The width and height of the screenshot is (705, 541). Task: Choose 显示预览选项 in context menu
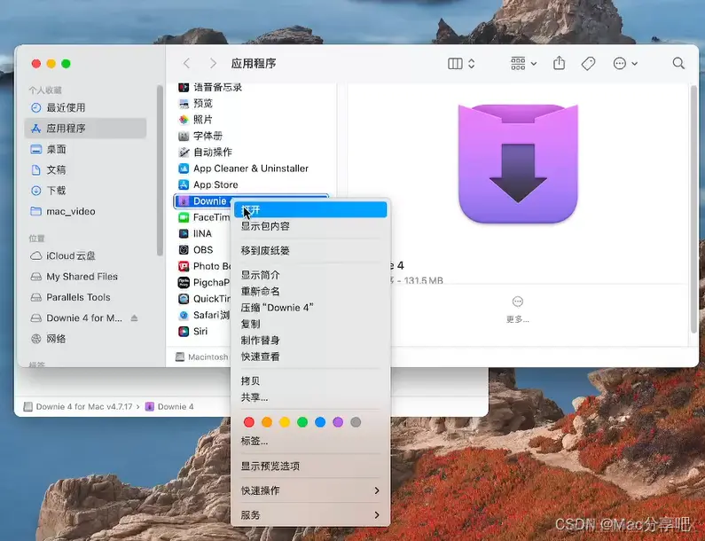pyautogui.click(x=310, y=466)
